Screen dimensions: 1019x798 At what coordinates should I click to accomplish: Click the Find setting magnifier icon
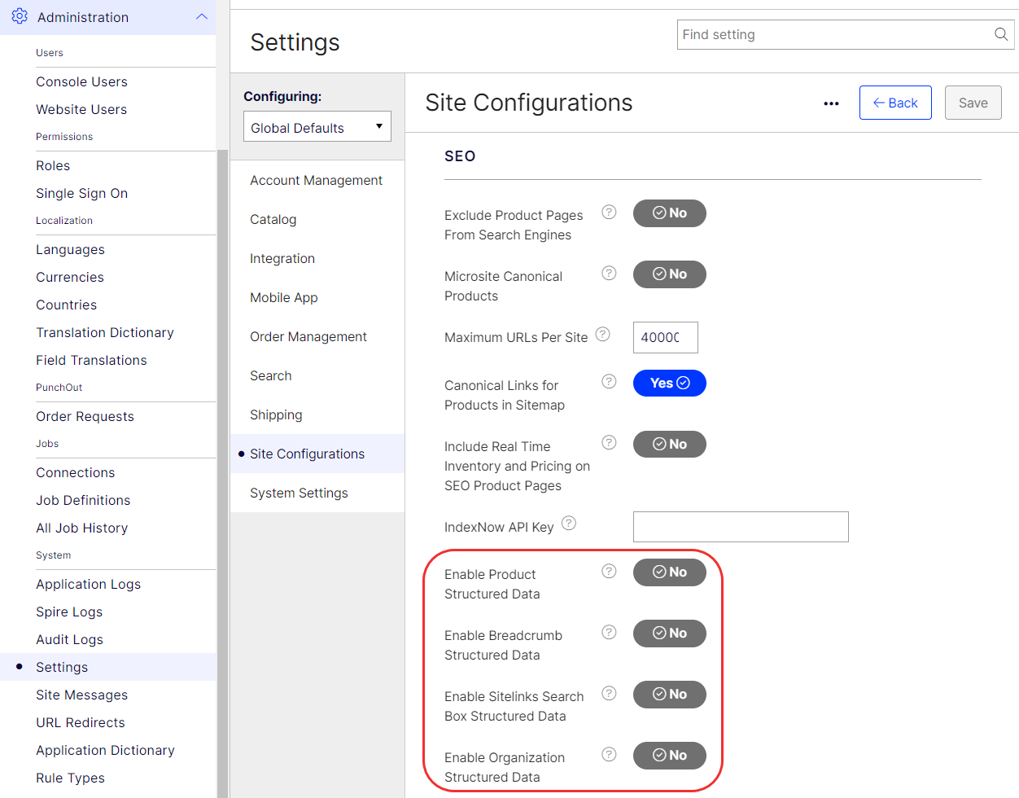1000,34
